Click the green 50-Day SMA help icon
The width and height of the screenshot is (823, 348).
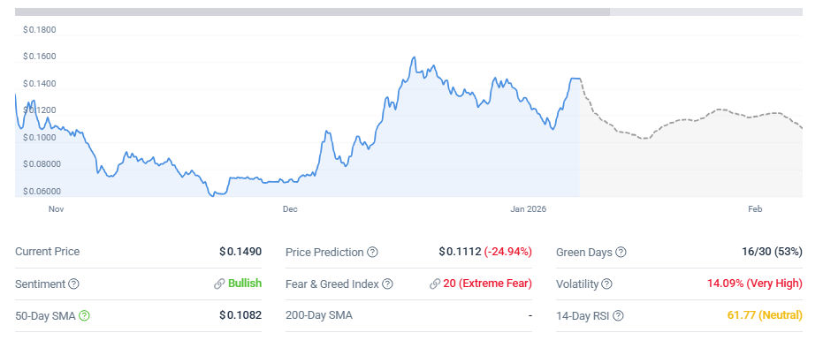coord(85,315)
